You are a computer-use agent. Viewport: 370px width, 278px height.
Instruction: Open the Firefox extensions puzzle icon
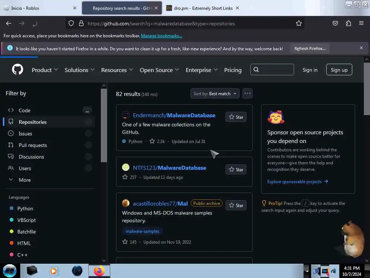(x=348, y=23)
